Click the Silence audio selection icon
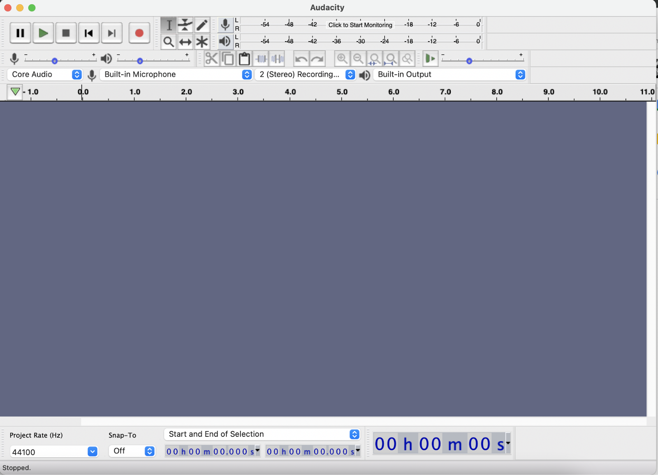The width and height of the screenshot is (658, 475). pos(278,59)
